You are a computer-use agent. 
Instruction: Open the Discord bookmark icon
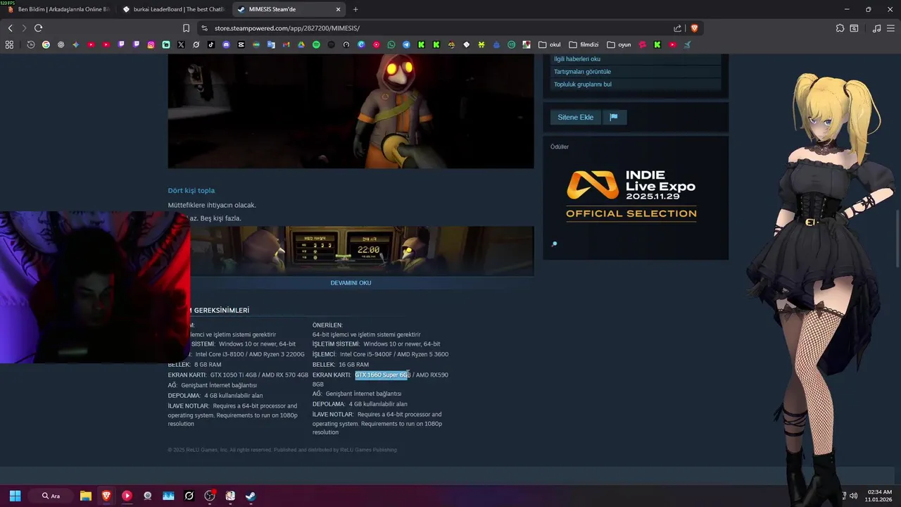pyautogui.click(x=226, y=44)
